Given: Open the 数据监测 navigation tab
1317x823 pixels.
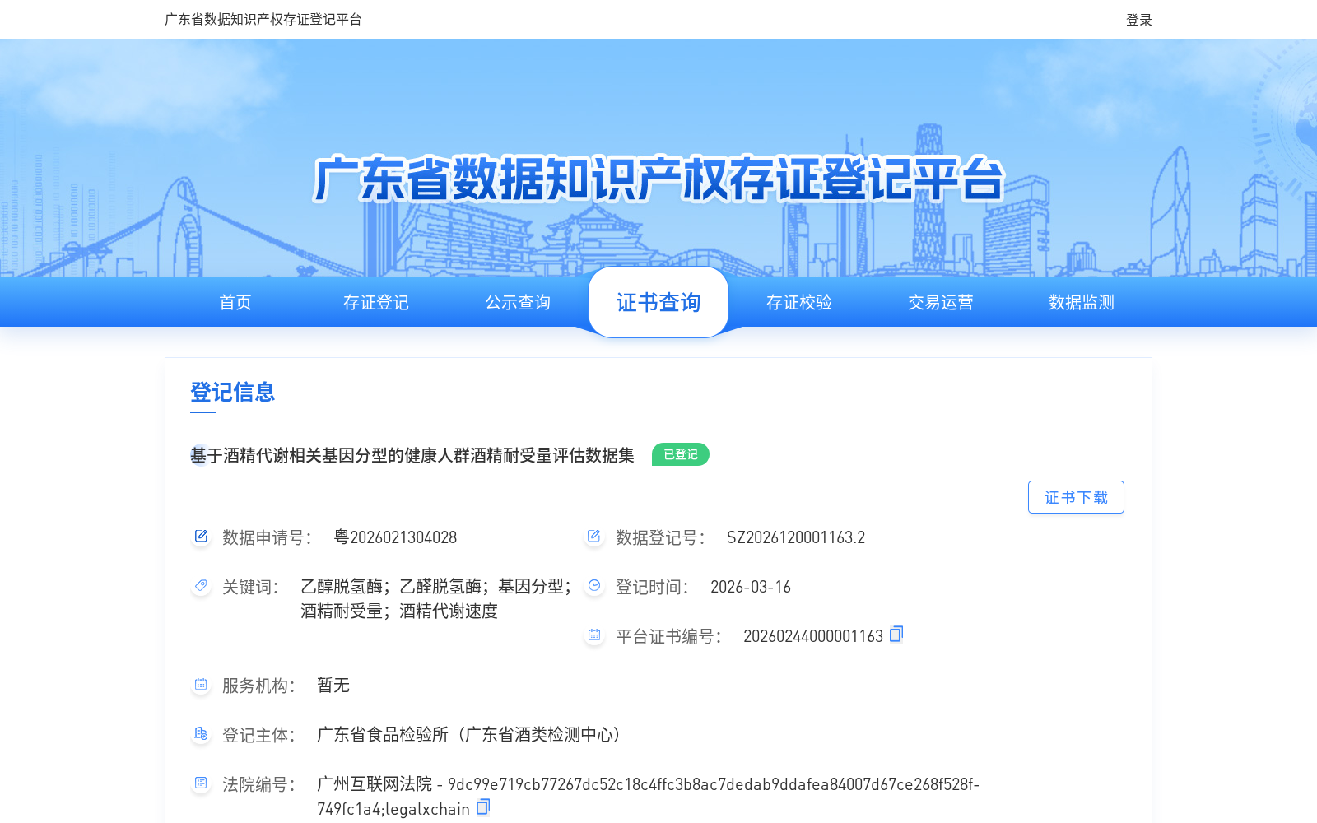Looking at the screenshot, I should [x=1082, y=303].
